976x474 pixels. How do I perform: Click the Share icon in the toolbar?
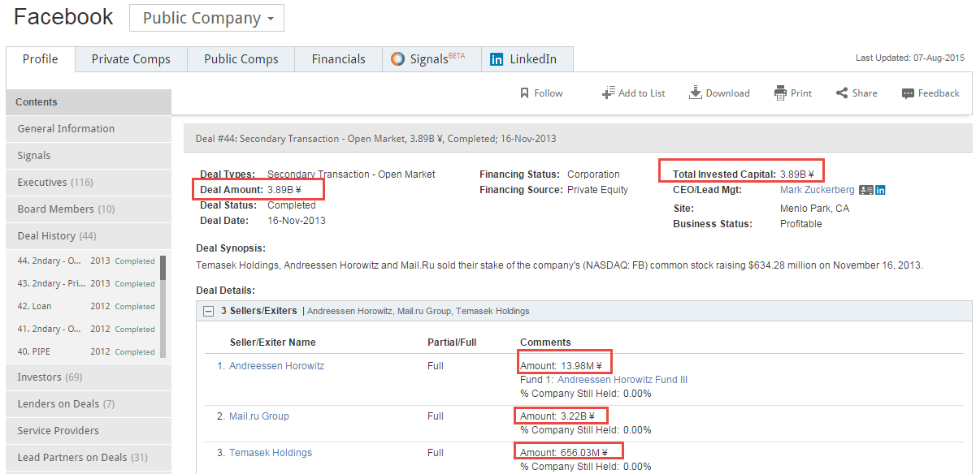click(842, 93)
